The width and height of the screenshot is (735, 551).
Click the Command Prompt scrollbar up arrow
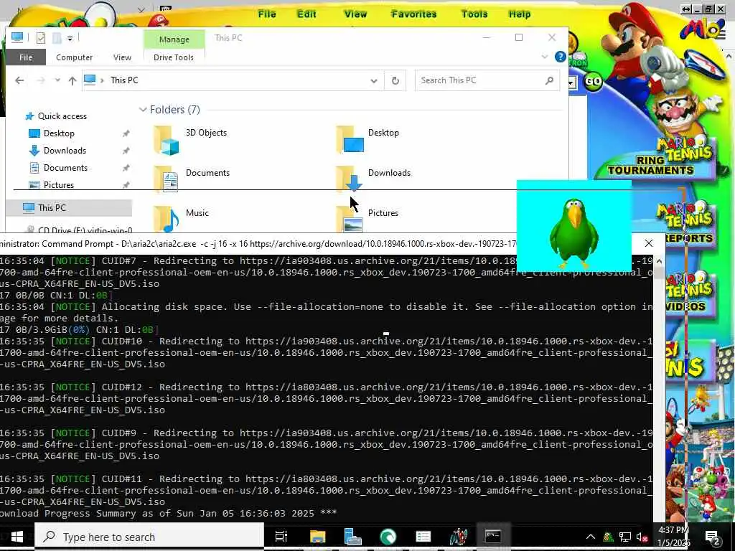click(659, 261)
